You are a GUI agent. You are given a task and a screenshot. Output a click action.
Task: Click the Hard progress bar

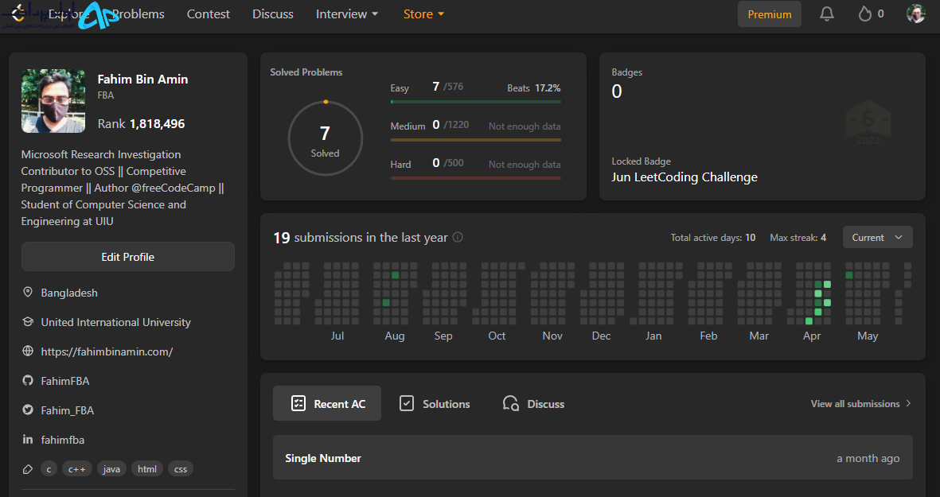coord(475,178)
